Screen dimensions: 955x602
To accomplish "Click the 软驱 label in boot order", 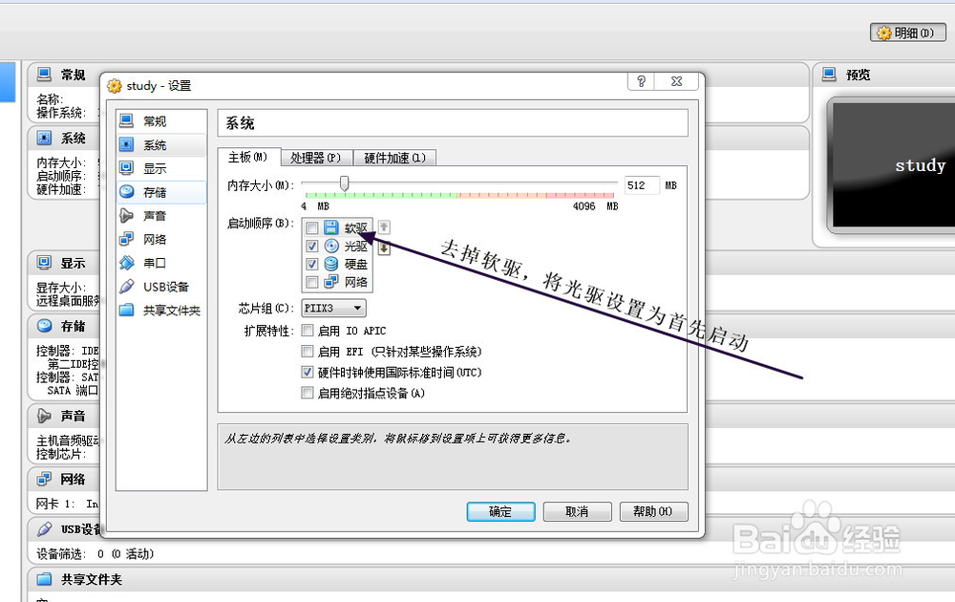I will click(355, 227).
